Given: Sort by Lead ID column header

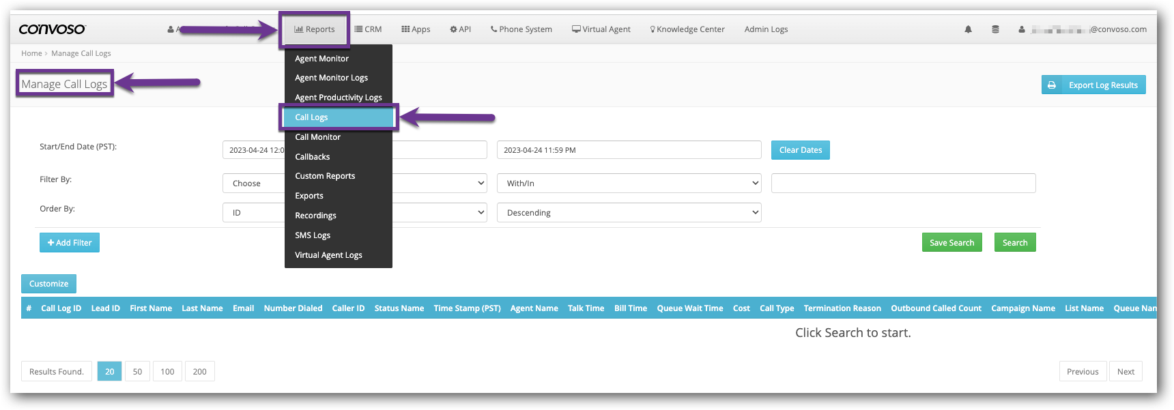Looking at the screenshot, I should [106, 308].
